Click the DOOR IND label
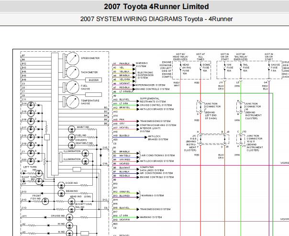The height and width of the screenshot is (236, 289). (x=72, y=183)
